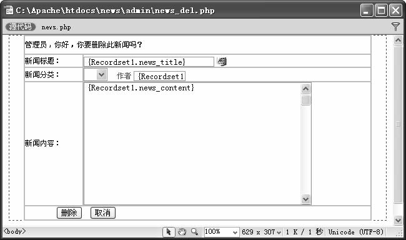
Task: Open the news category dropdown list
Action: (96, 75)
